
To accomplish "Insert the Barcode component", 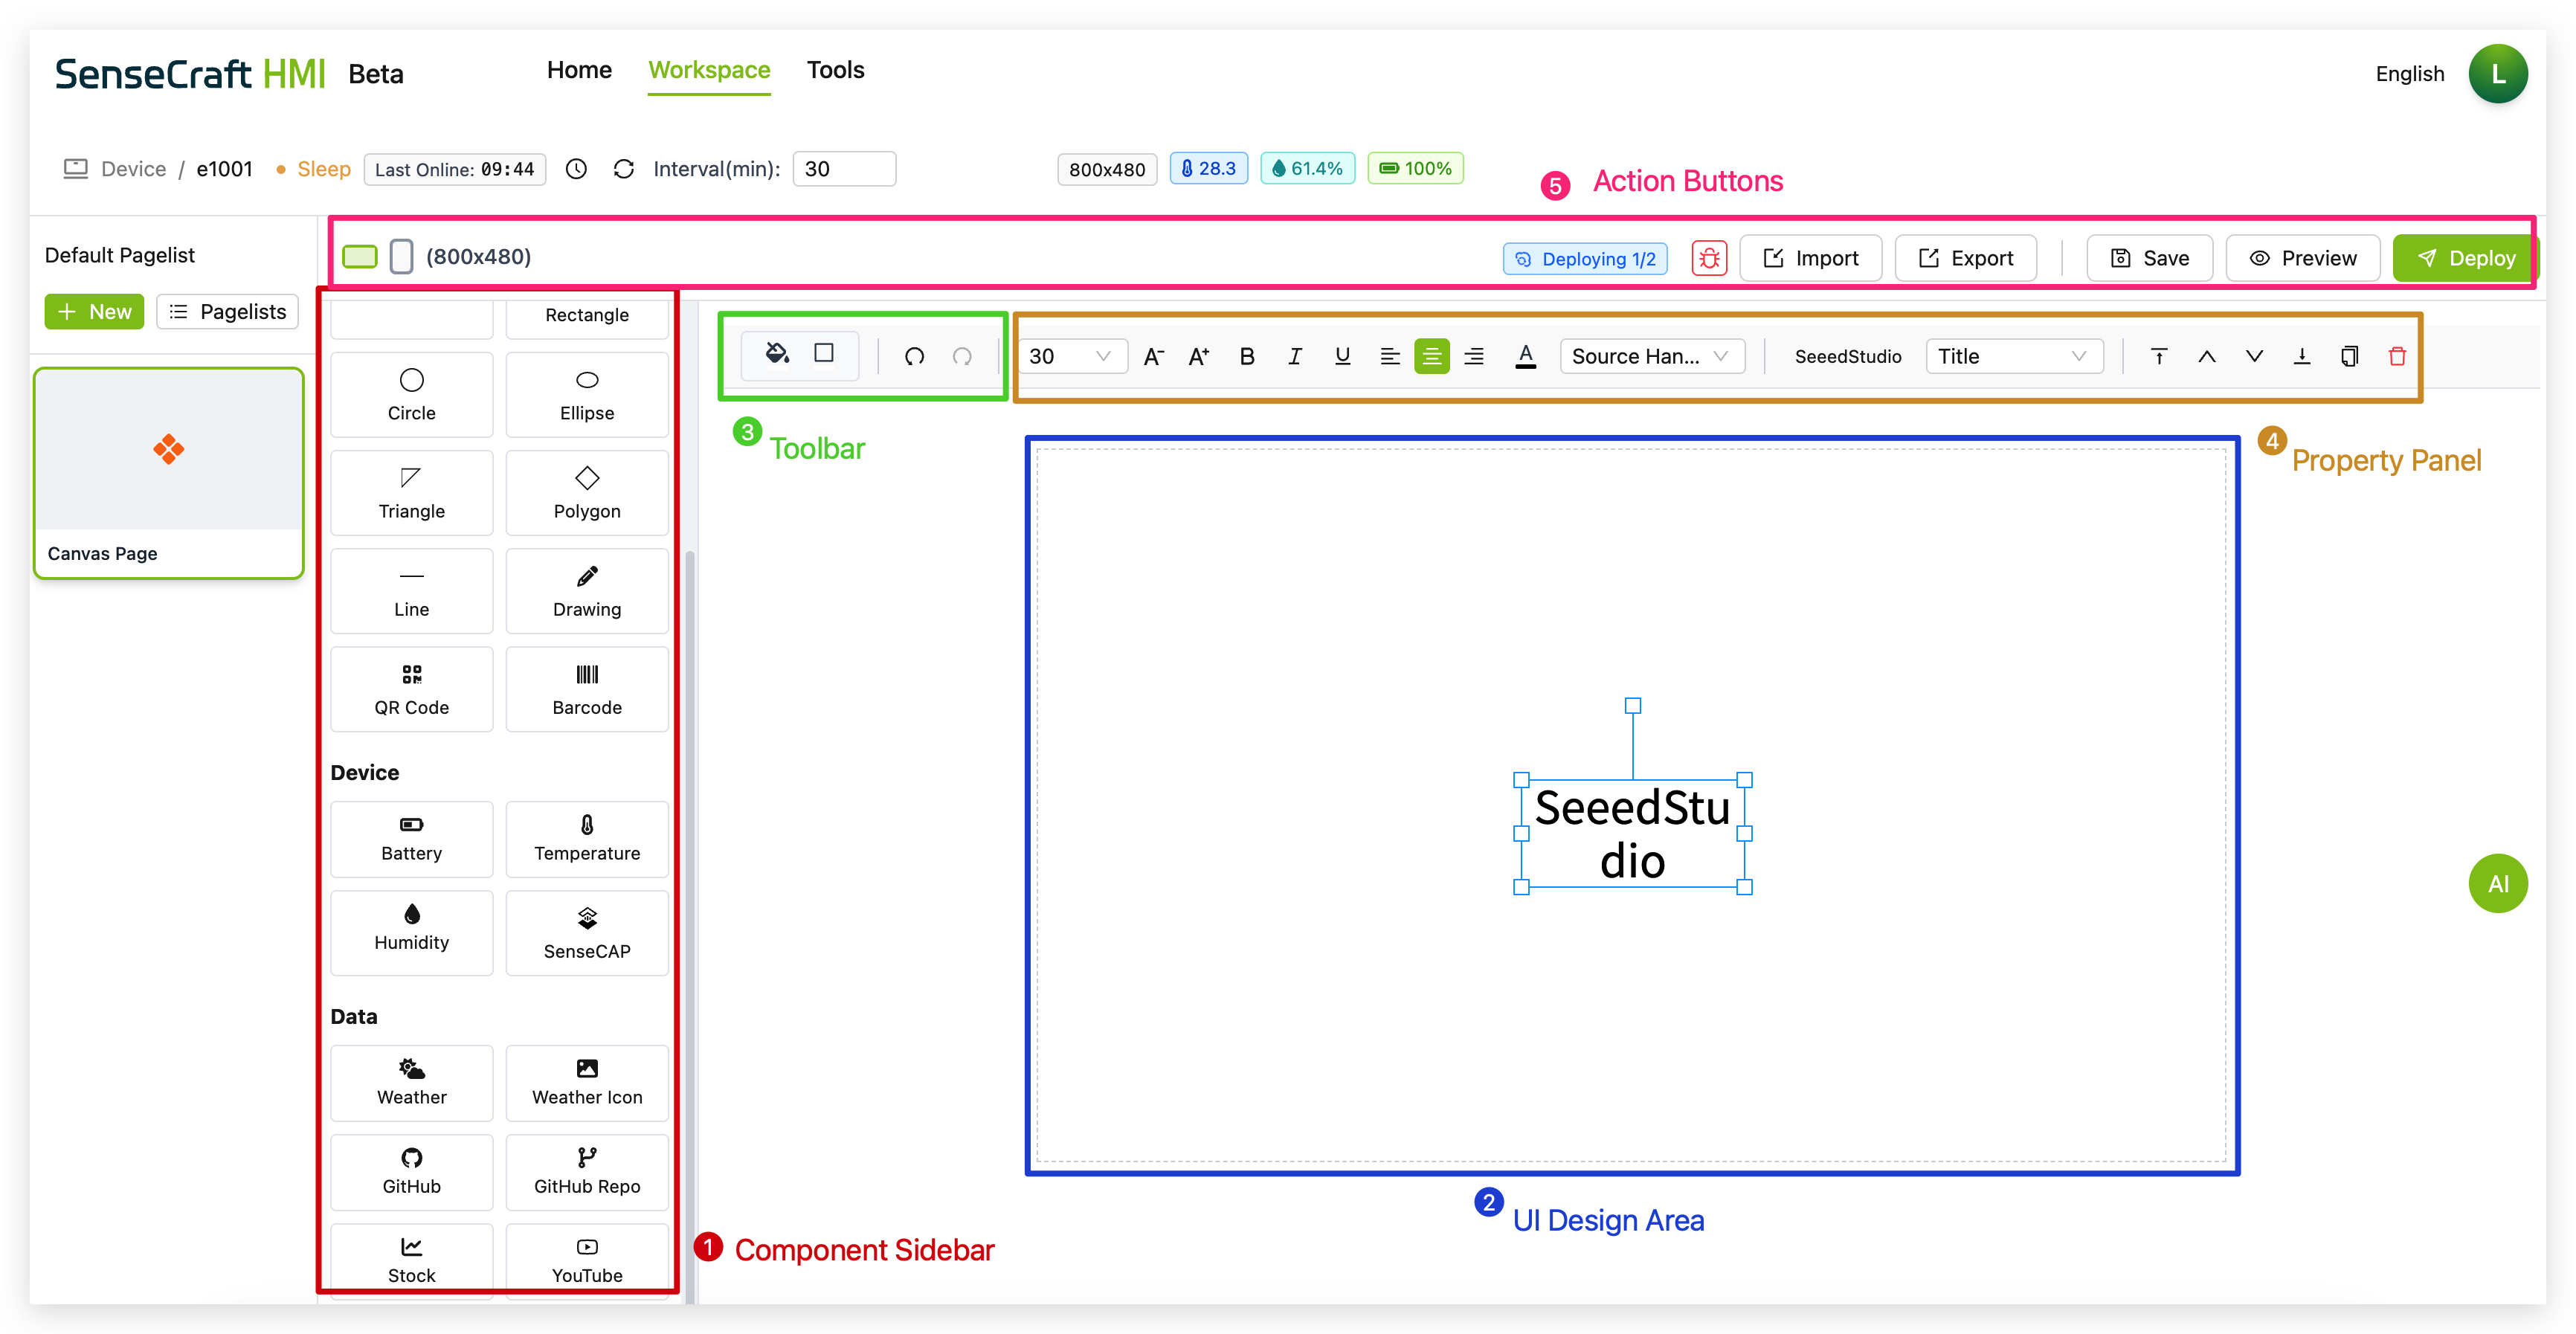I will pos(587,689).
